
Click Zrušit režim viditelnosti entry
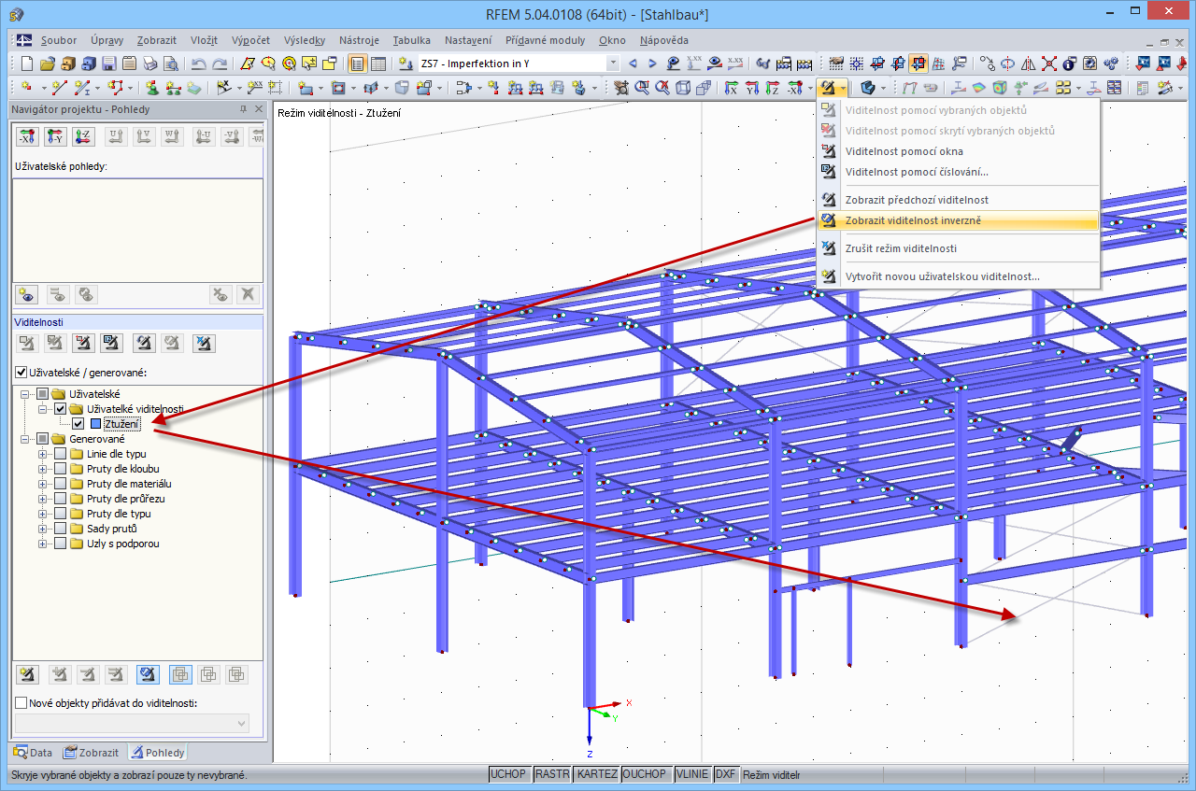tap(901, 248)
